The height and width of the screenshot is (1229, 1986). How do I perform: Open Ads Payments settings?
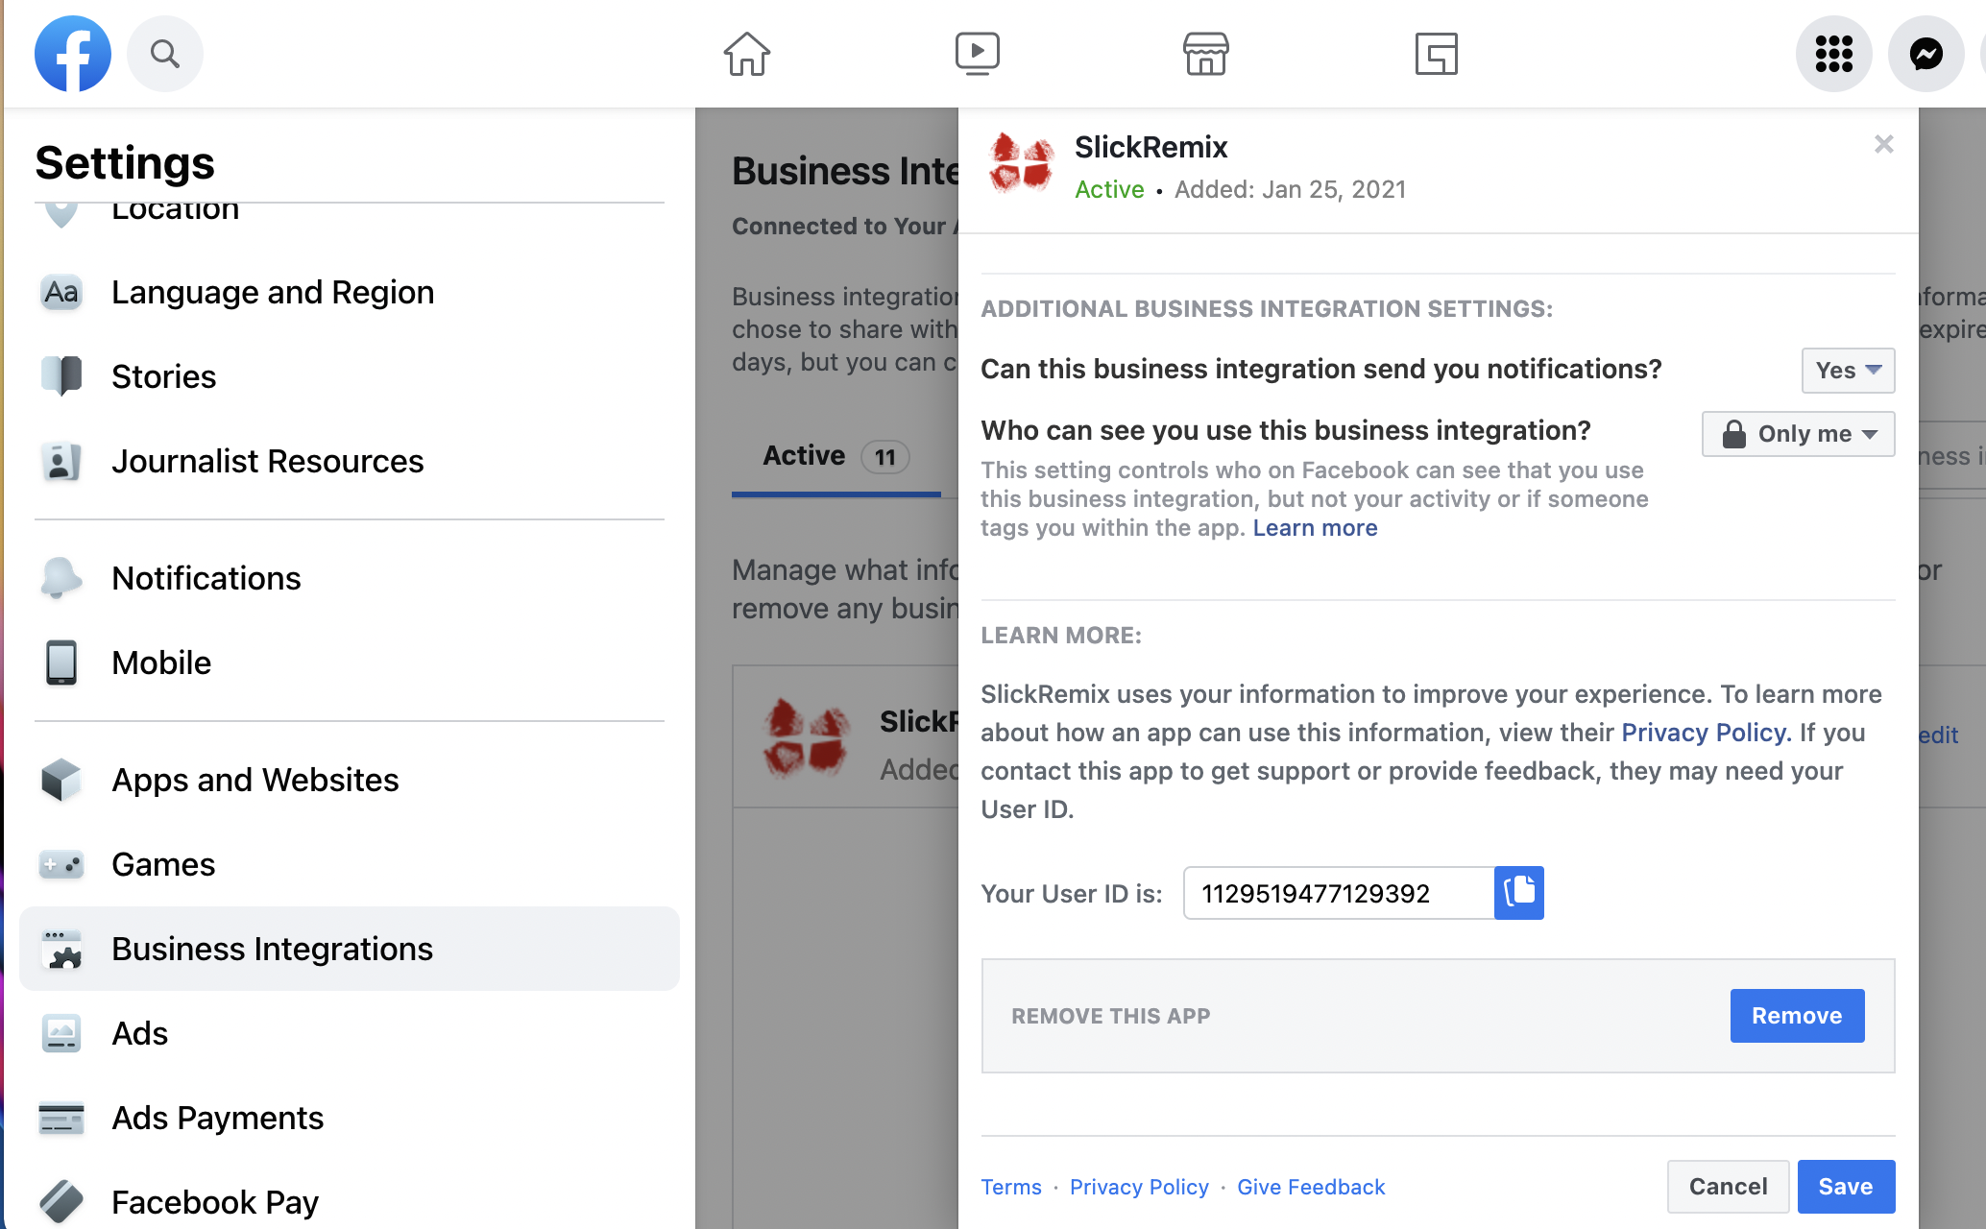(x=350, y=1118)
